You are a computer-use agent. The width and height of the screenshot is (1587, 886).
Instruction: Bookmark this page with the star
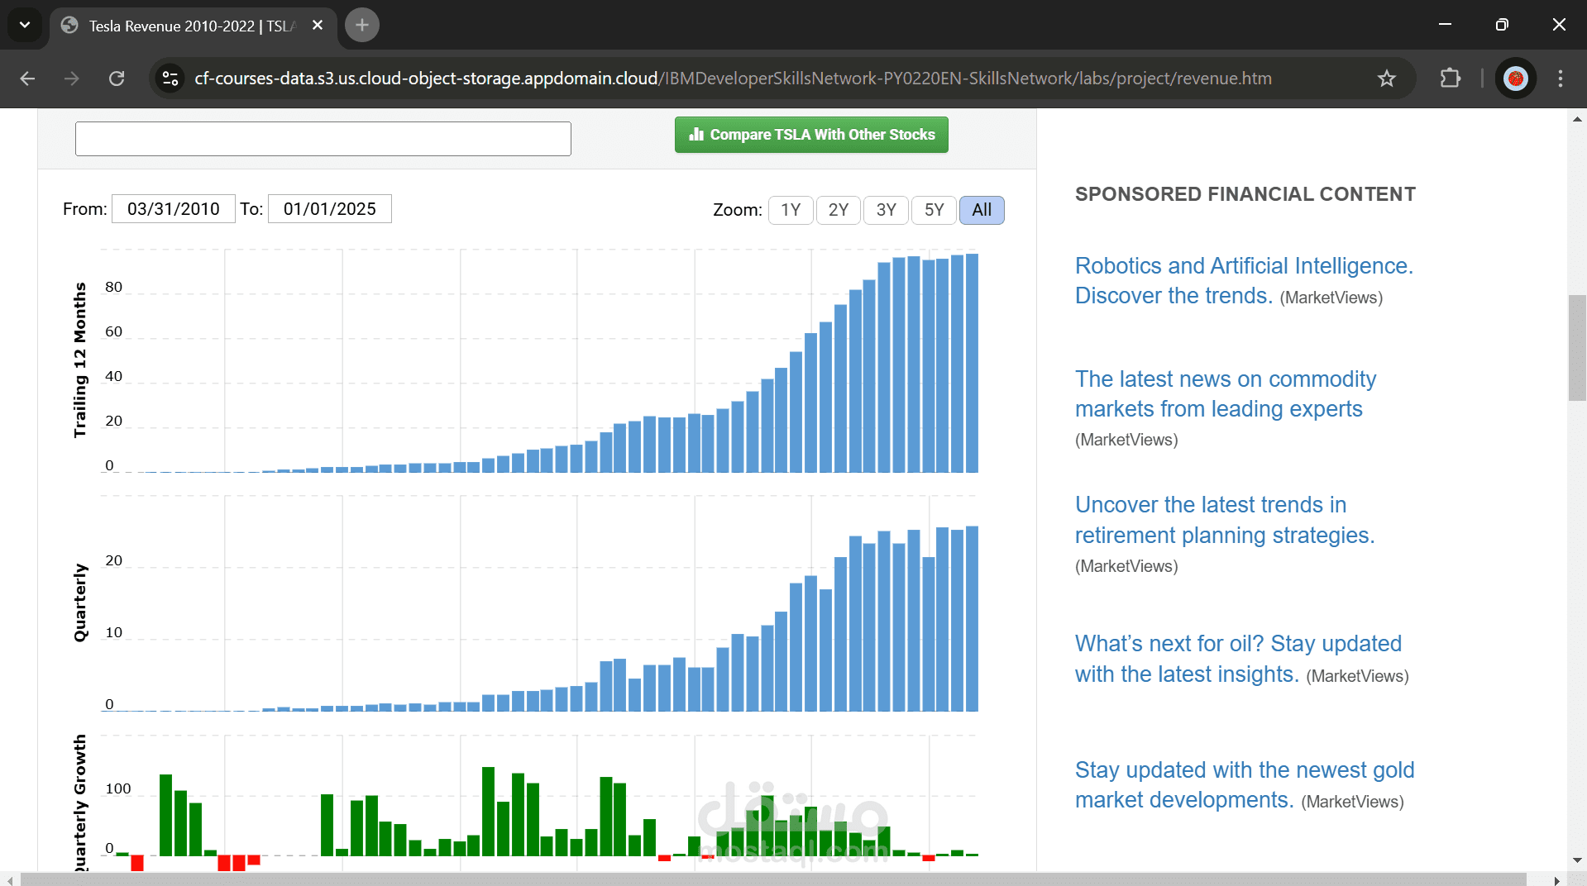pyautogui.click(x=1387, y=79)
